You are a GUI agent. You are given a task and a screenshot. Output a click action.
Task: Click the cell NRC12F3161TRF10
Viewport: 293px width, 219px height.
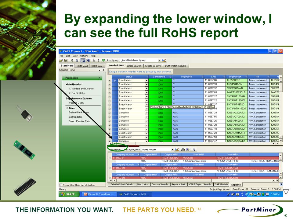pyautogui.click(x=233, y=161)
